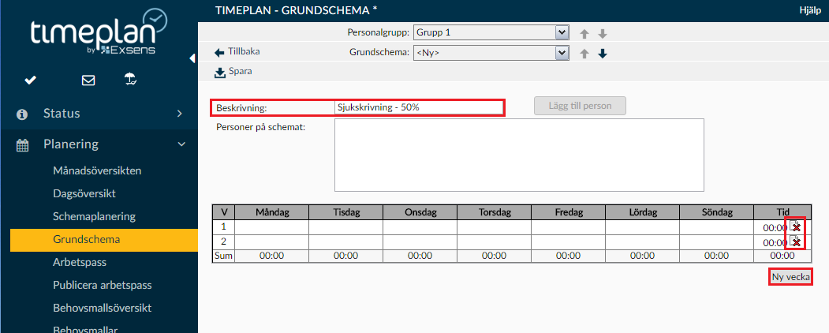This screenshot has width=829, height=333.
Task: Click the info icon beside Status
Action: [x=22, y=114]
